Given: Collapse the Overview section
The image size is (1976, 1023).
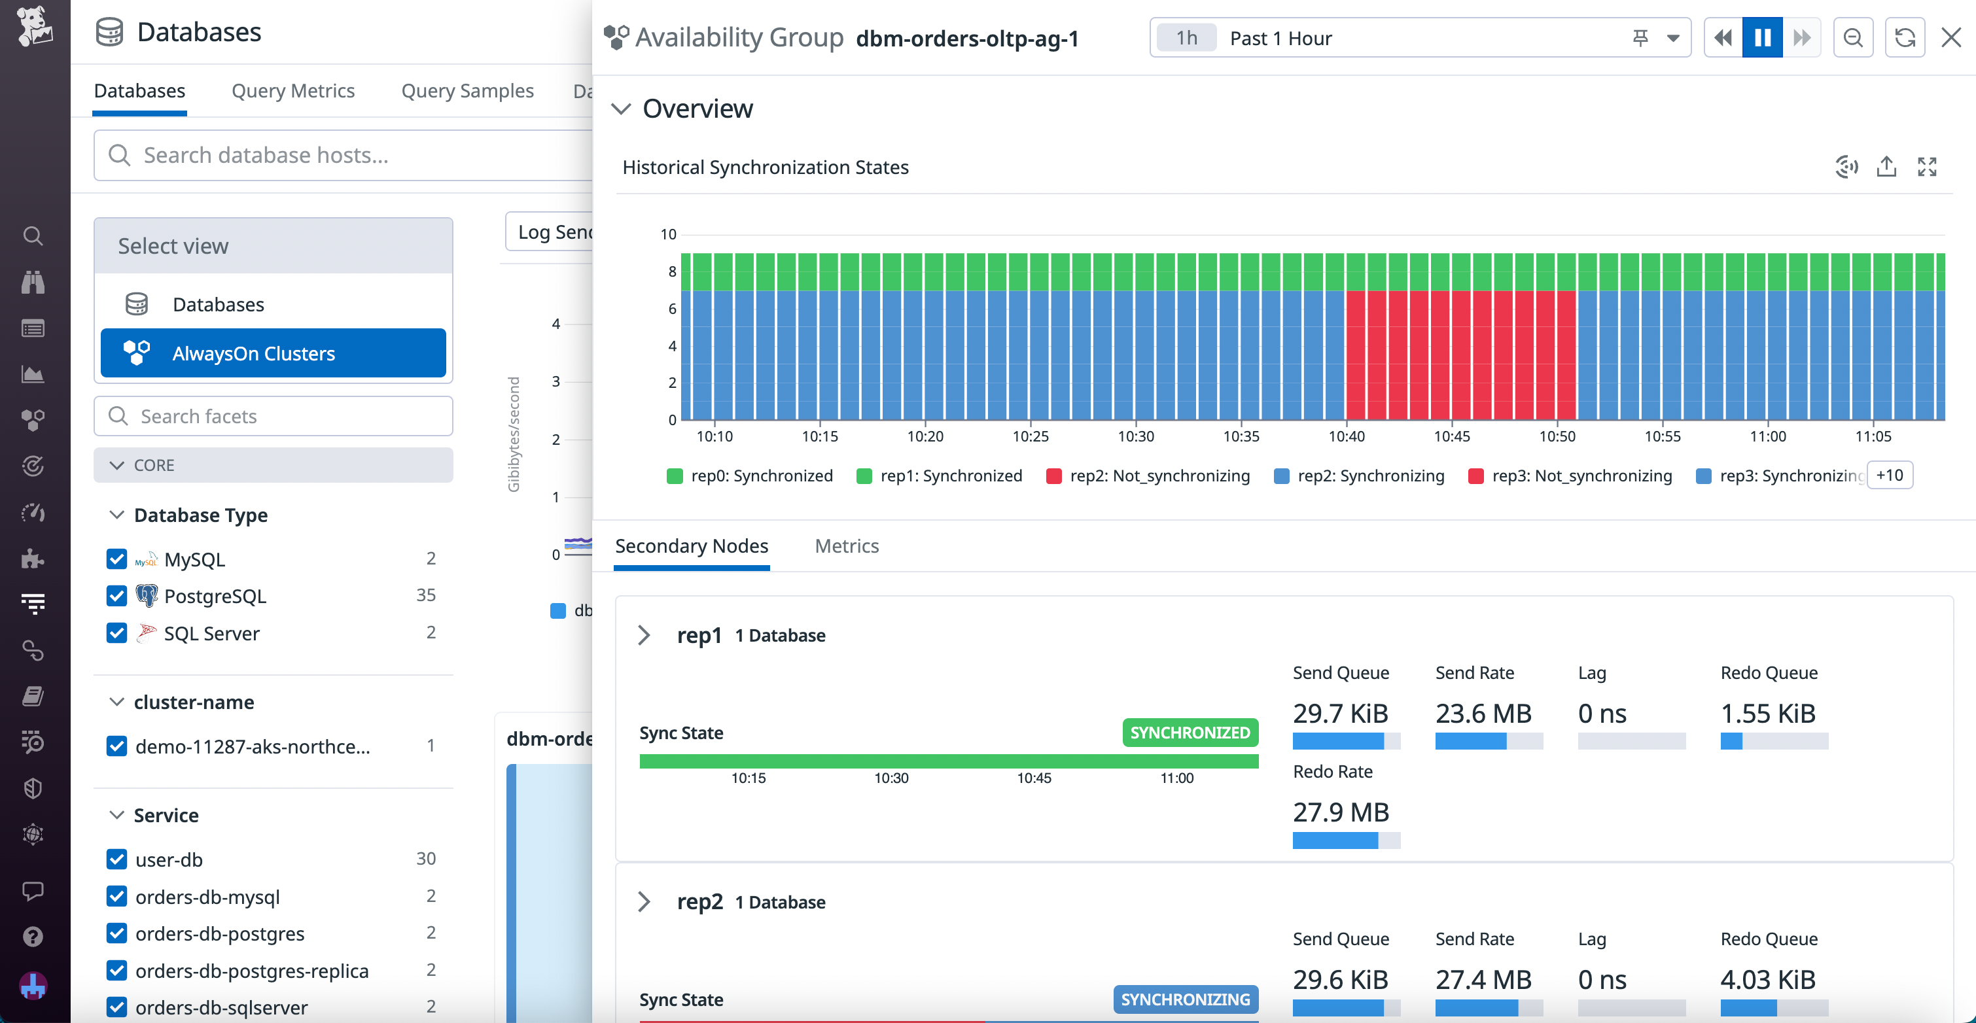Looking at the screenshot, I should click(622, 108).
